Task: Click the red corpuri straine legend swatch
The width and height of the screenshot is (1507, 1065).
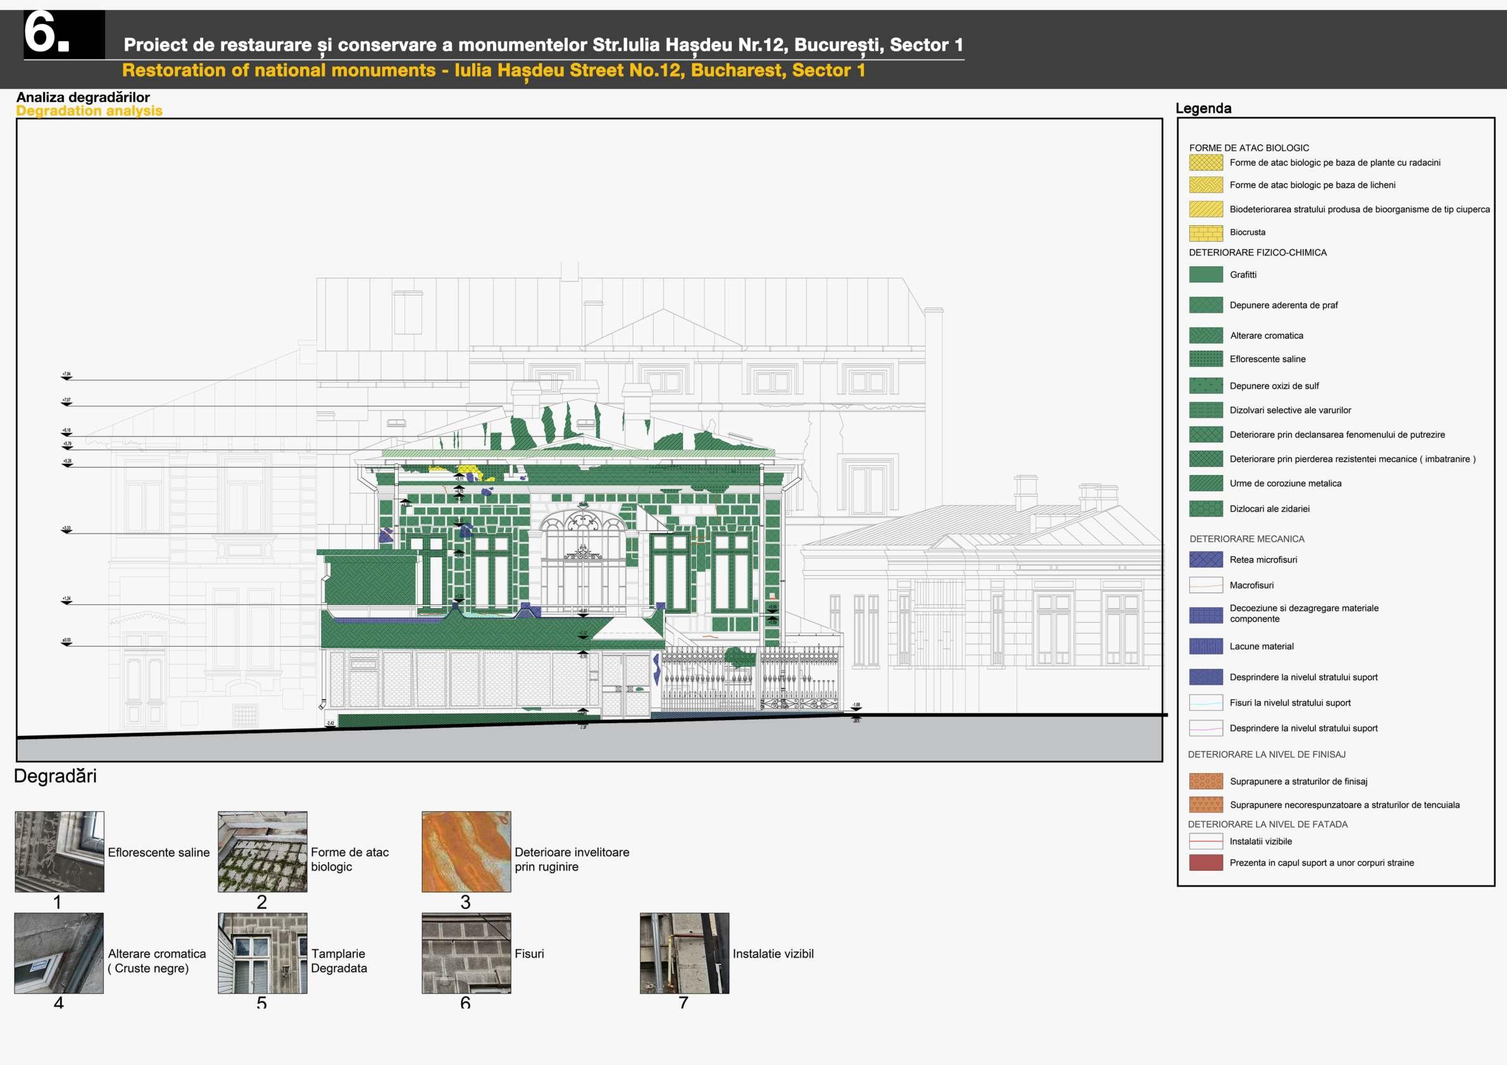Action: pyautogui.click(x=1205, y=863)
